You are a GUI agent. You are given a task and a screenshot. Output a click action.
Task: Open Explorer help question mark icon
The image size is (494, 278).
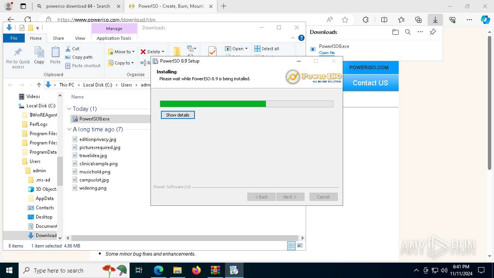point(301,38)
